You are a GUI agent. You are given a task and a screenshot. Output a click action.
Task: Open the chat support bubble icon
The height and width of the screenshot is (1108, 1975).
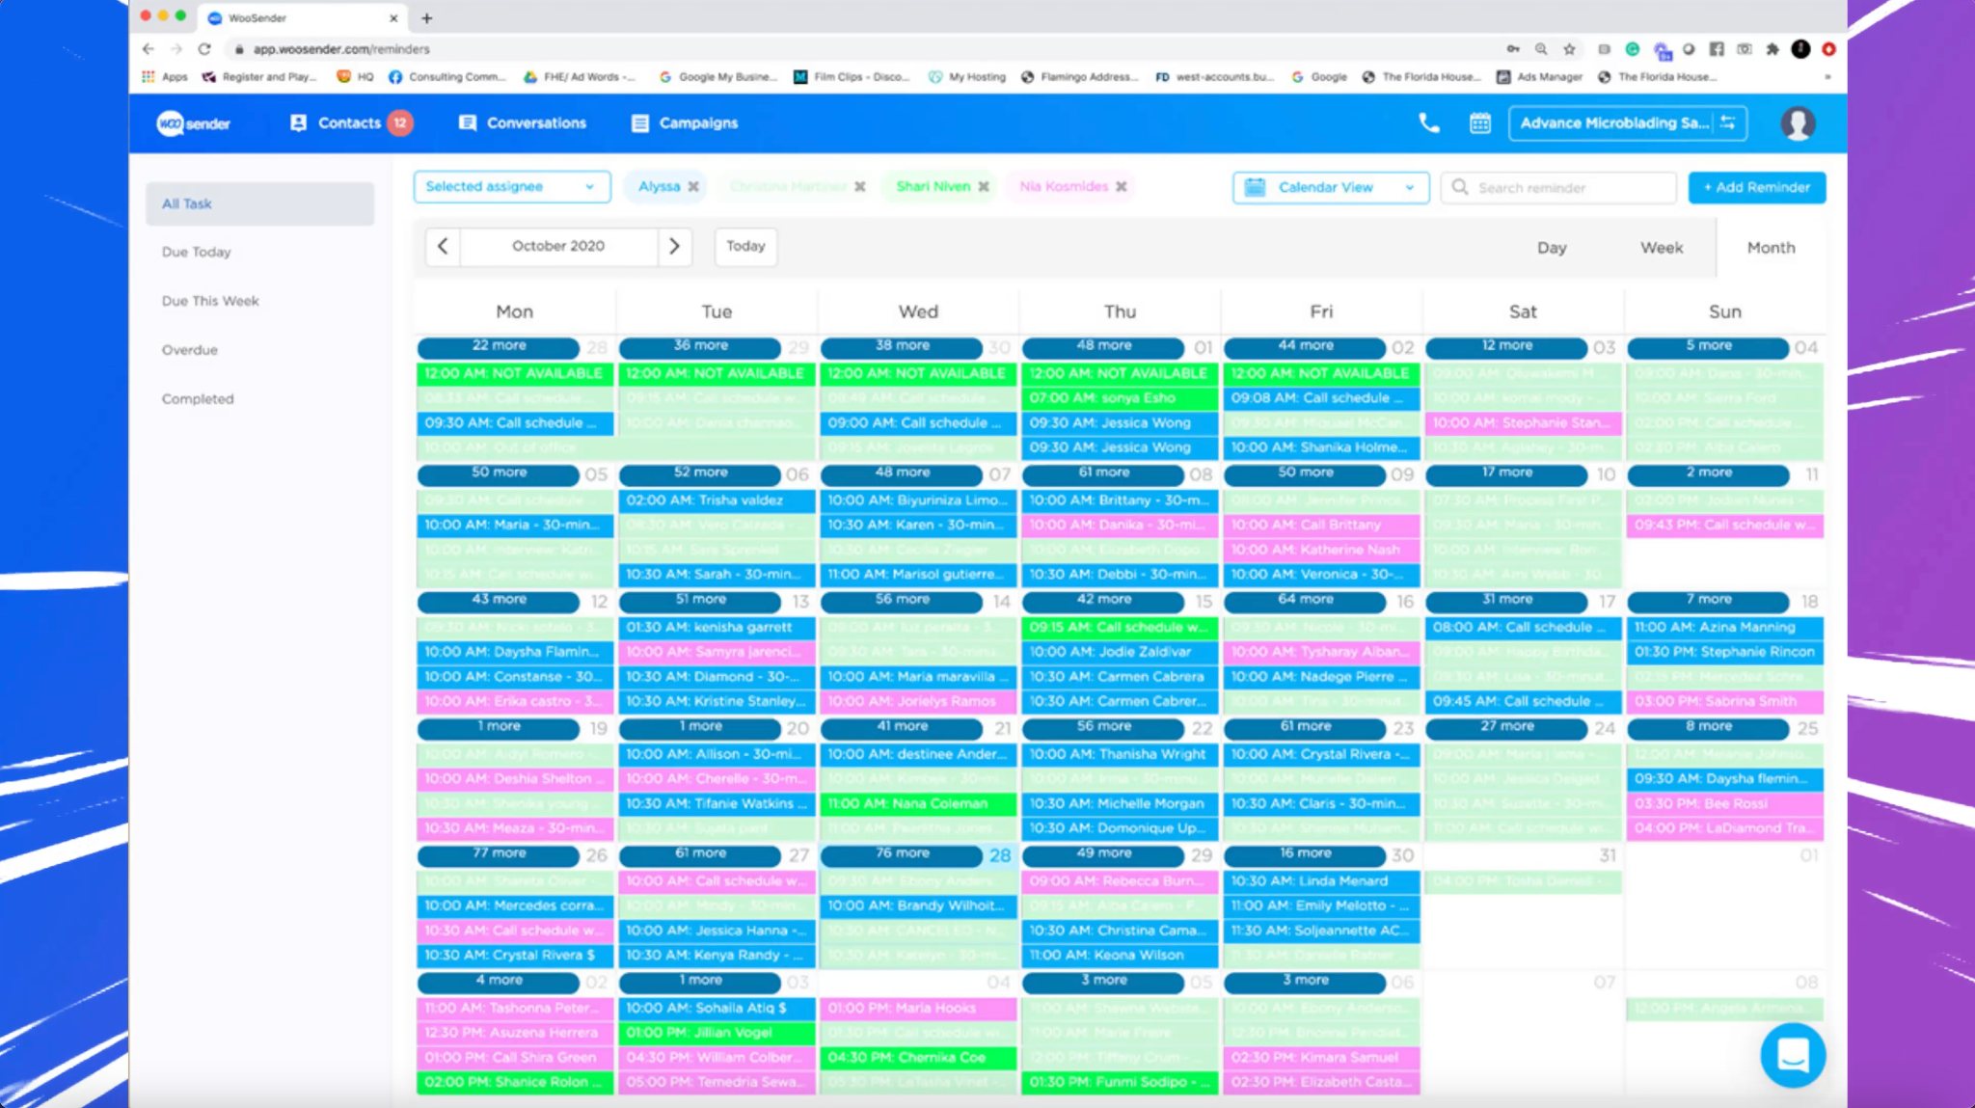1792,1055
